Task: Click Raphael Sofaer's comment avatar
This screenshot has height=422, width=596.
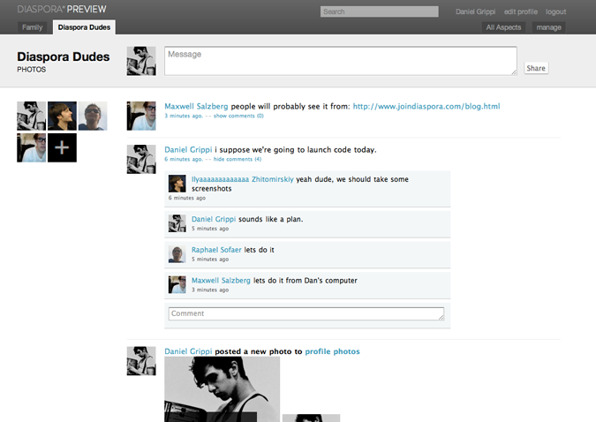Action: 177,254
